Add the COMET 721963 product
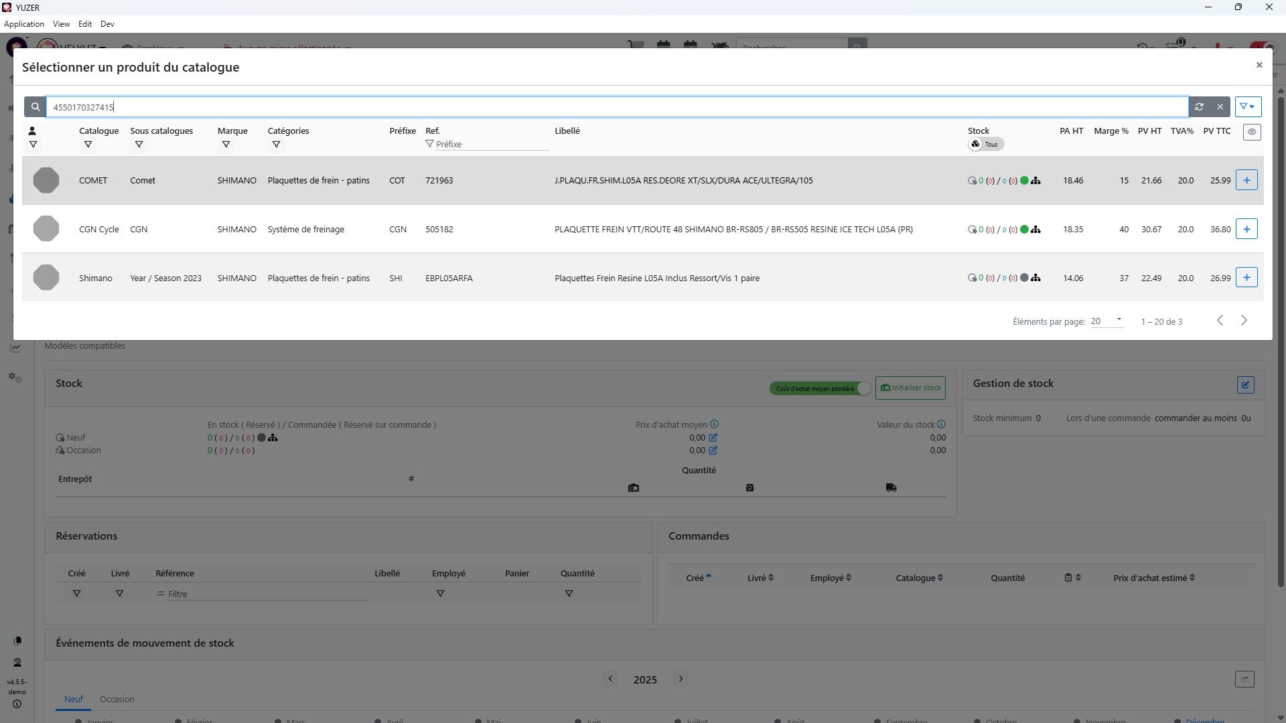This screenshot has height=723, width=1286. tap(1246, 181)
